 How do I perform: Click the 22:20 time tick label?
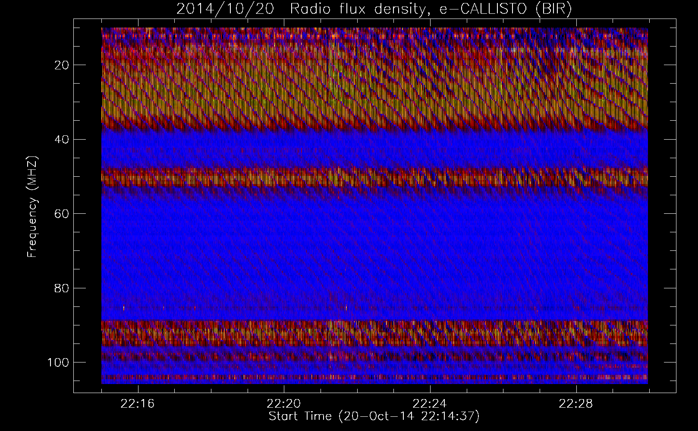click(x=284, y=404)
